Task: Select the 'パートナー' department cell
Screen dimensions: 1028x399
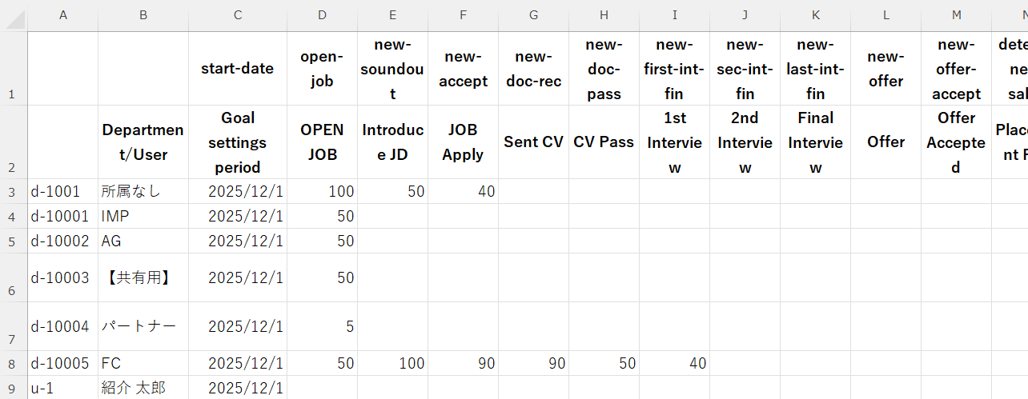Action: click(143, 326)
